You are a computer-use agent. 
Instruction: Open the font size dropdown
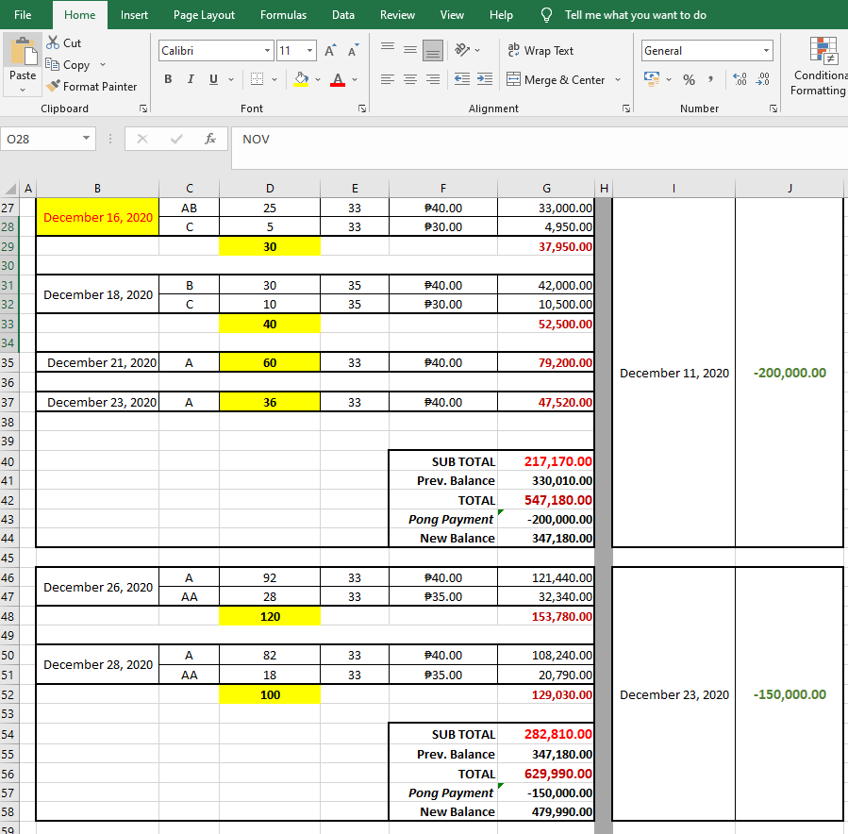coord(310,50)
